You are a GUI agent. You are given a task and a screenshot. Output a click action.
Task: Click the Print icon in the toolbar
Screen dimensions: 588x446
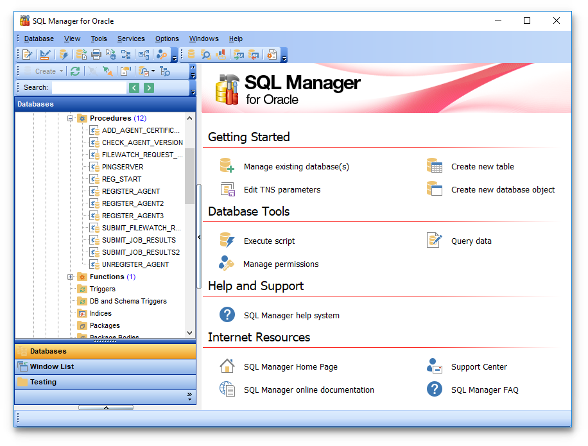(x=96, y=55)
